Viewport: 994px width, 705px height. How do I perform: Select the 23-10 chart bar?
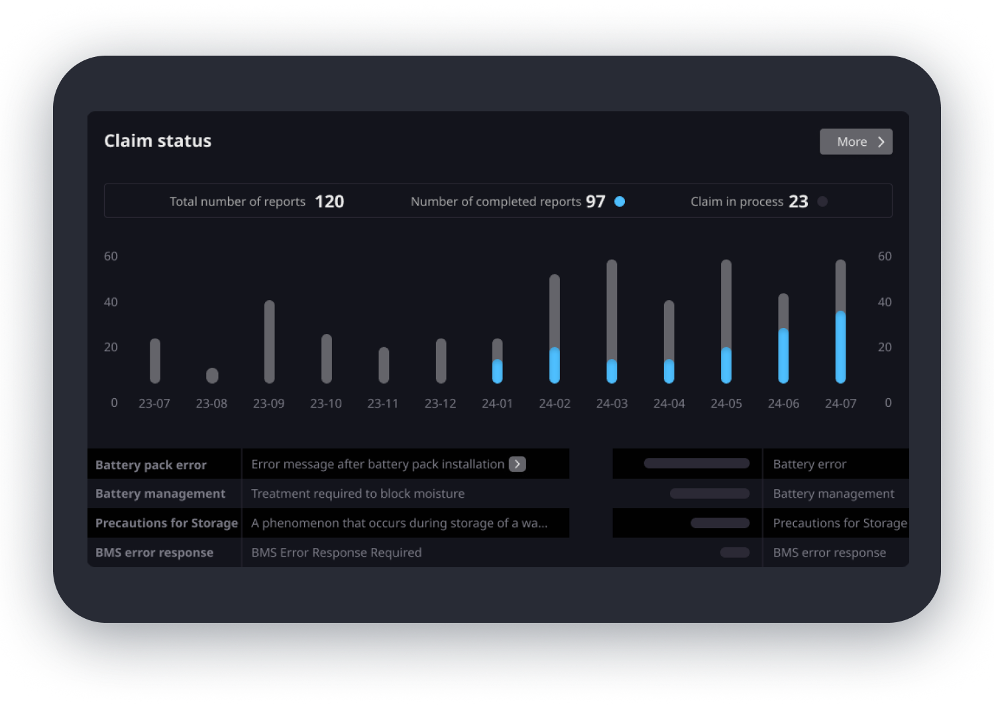coord(327,358)
